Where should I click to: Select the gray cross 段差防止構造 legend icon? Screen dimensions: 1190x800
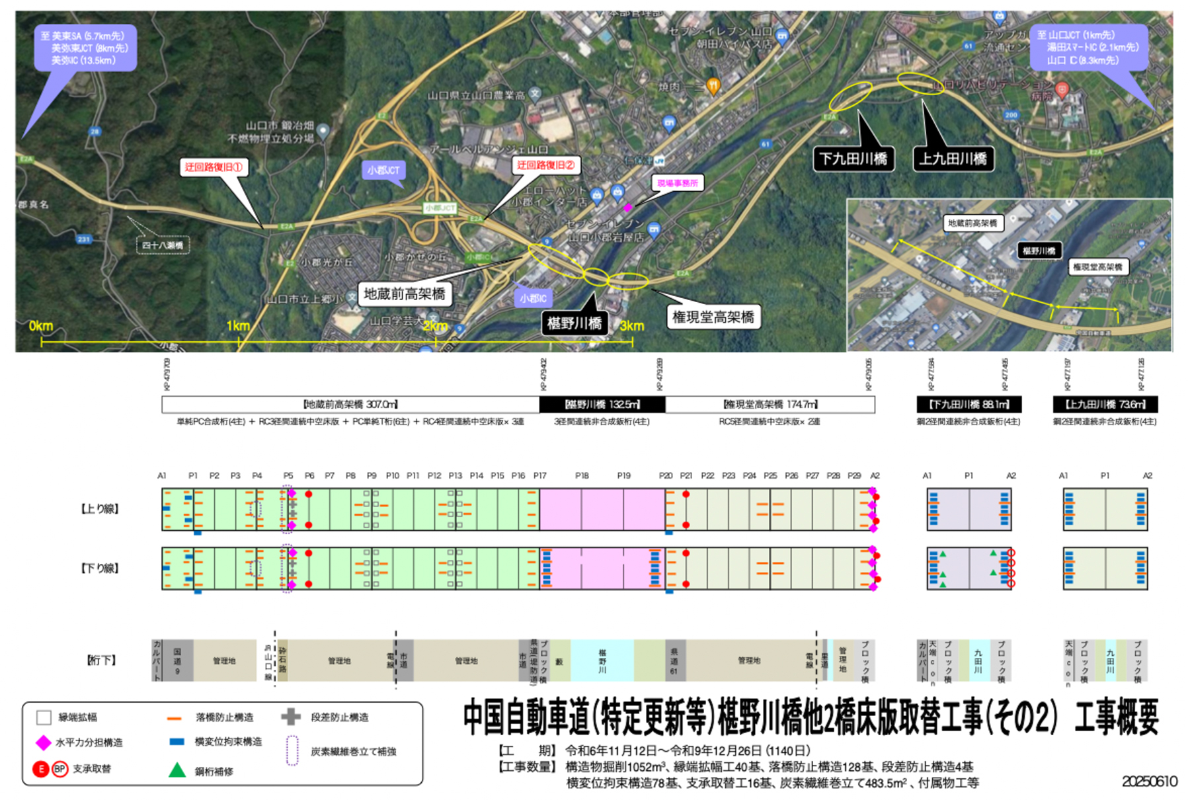291,717
